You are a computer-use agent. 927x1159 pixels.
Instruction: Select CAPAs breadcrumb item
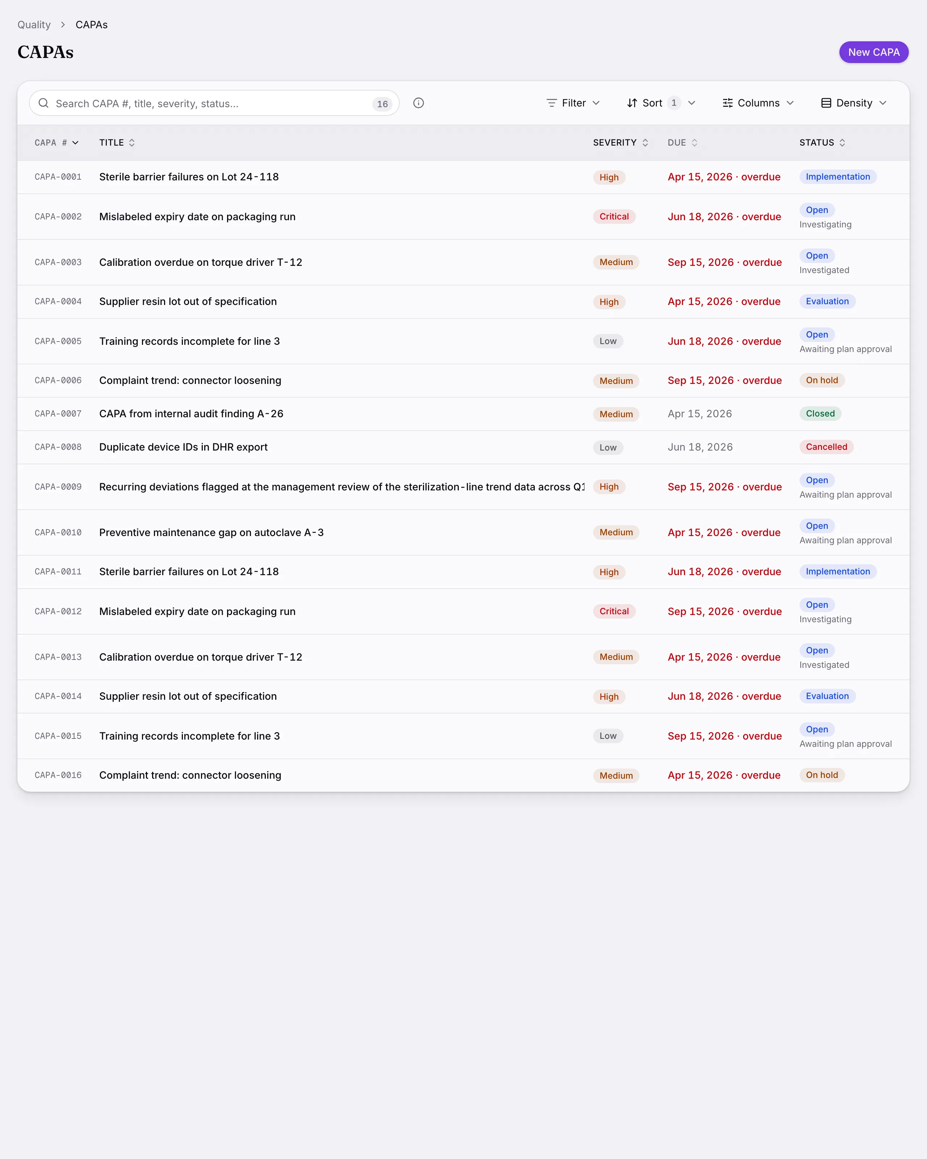tap(91, 25)
